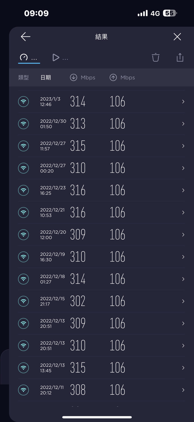Tap WiFi icon for 2023/1/3 result

(23, 101)
